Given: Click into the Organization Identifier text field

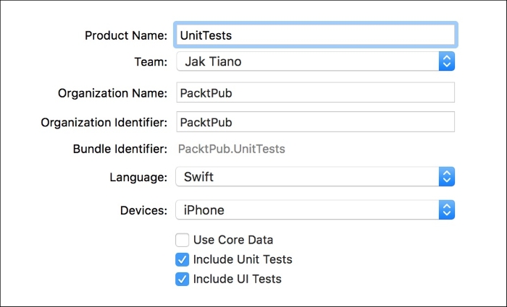Looking at the screenshot, I should click(x=316, y=122).
